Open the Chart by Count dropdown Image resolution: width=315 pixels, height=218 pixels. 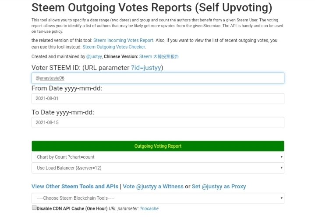tap(158, 157)
